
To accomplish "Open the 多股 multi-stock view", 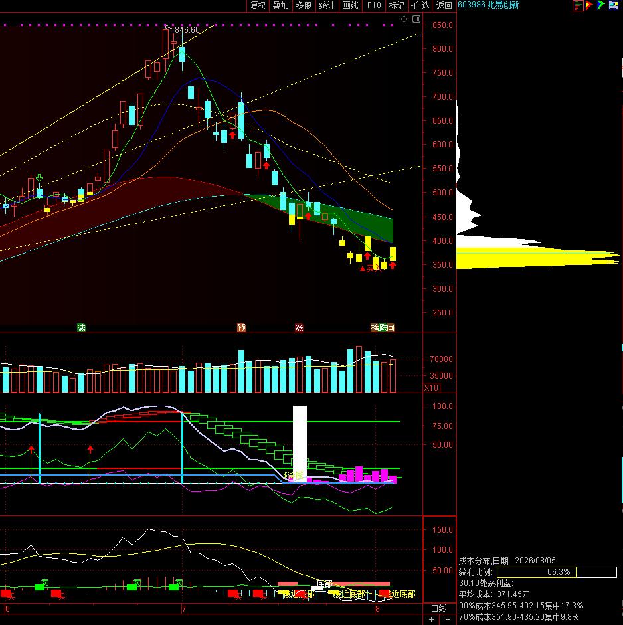I will tap(304, 5).
